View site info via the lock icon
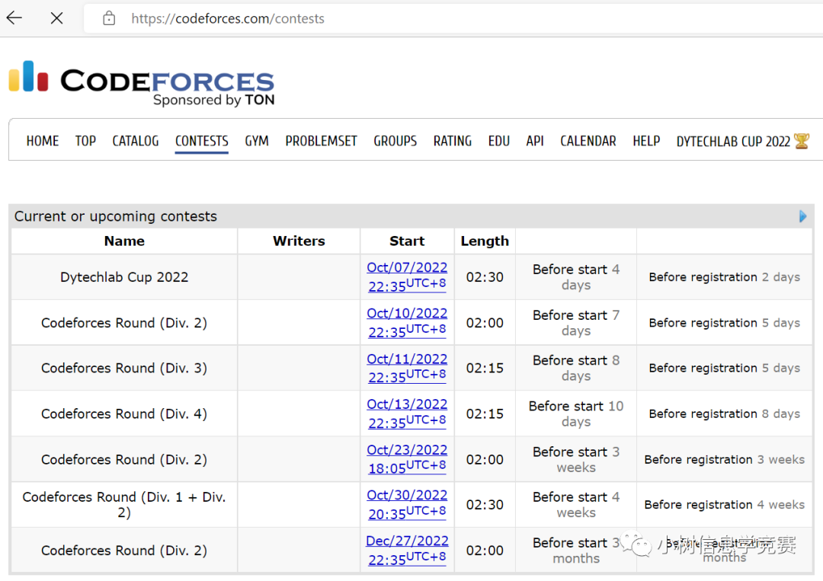The width and height of the screenshot is (823, 581). [109, 18]
